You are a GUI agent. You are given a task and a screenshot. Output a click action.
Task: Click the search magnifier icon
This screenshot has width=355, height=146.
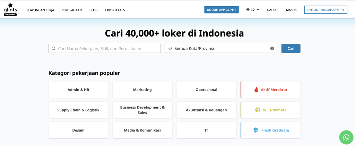[54, 49]
